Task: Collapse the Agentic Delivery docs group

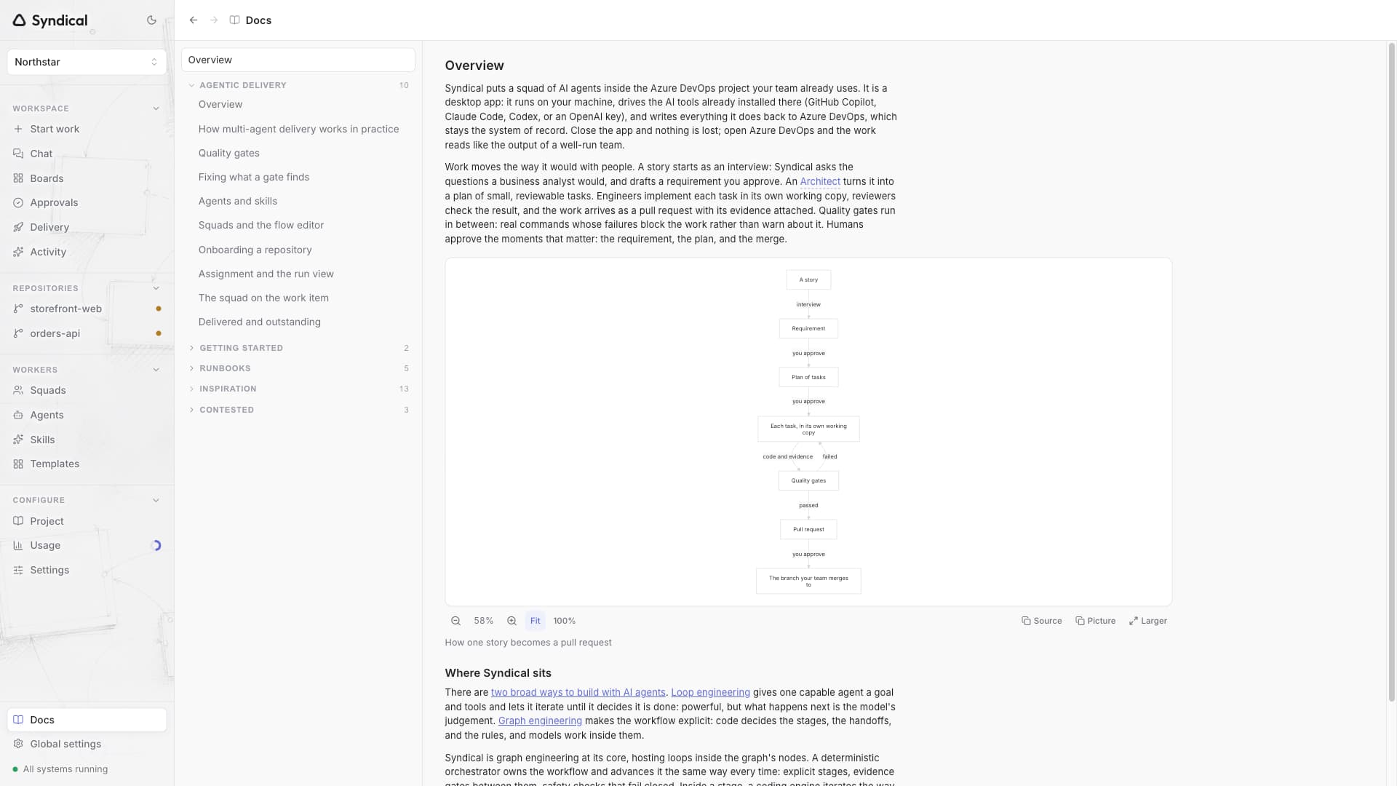Action: pyautogui.click(x=298, y=85)
